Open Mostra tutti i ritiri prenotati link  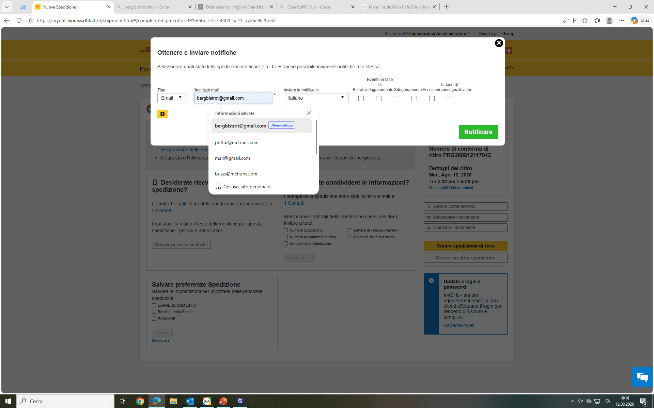(451, 188)
